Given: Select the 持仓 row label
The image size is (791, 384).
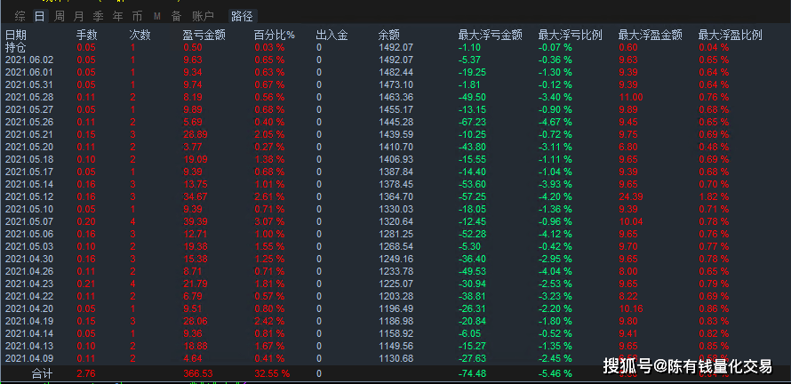Looking at the screenshot, I should (16, 47).
